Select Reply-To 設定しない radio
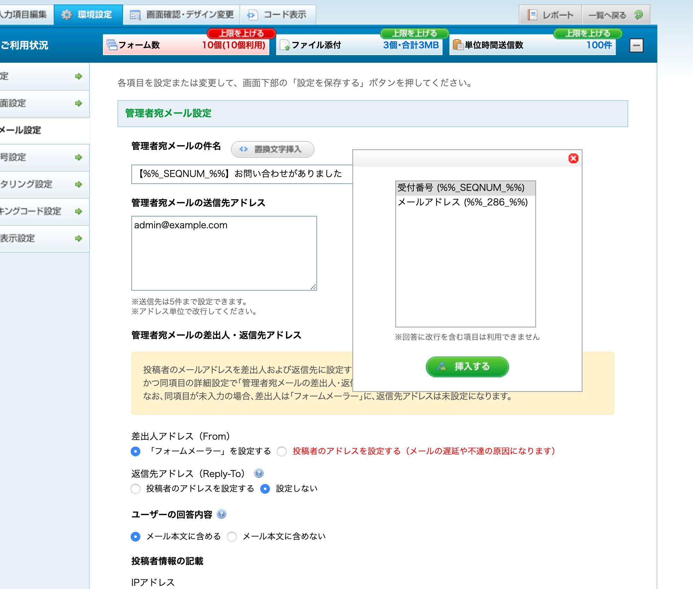 click(265, 489)
